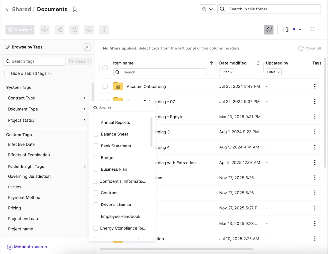Tick the Driver's License checkbox
This screenshot has height=254, width=328.
(96, 205)
